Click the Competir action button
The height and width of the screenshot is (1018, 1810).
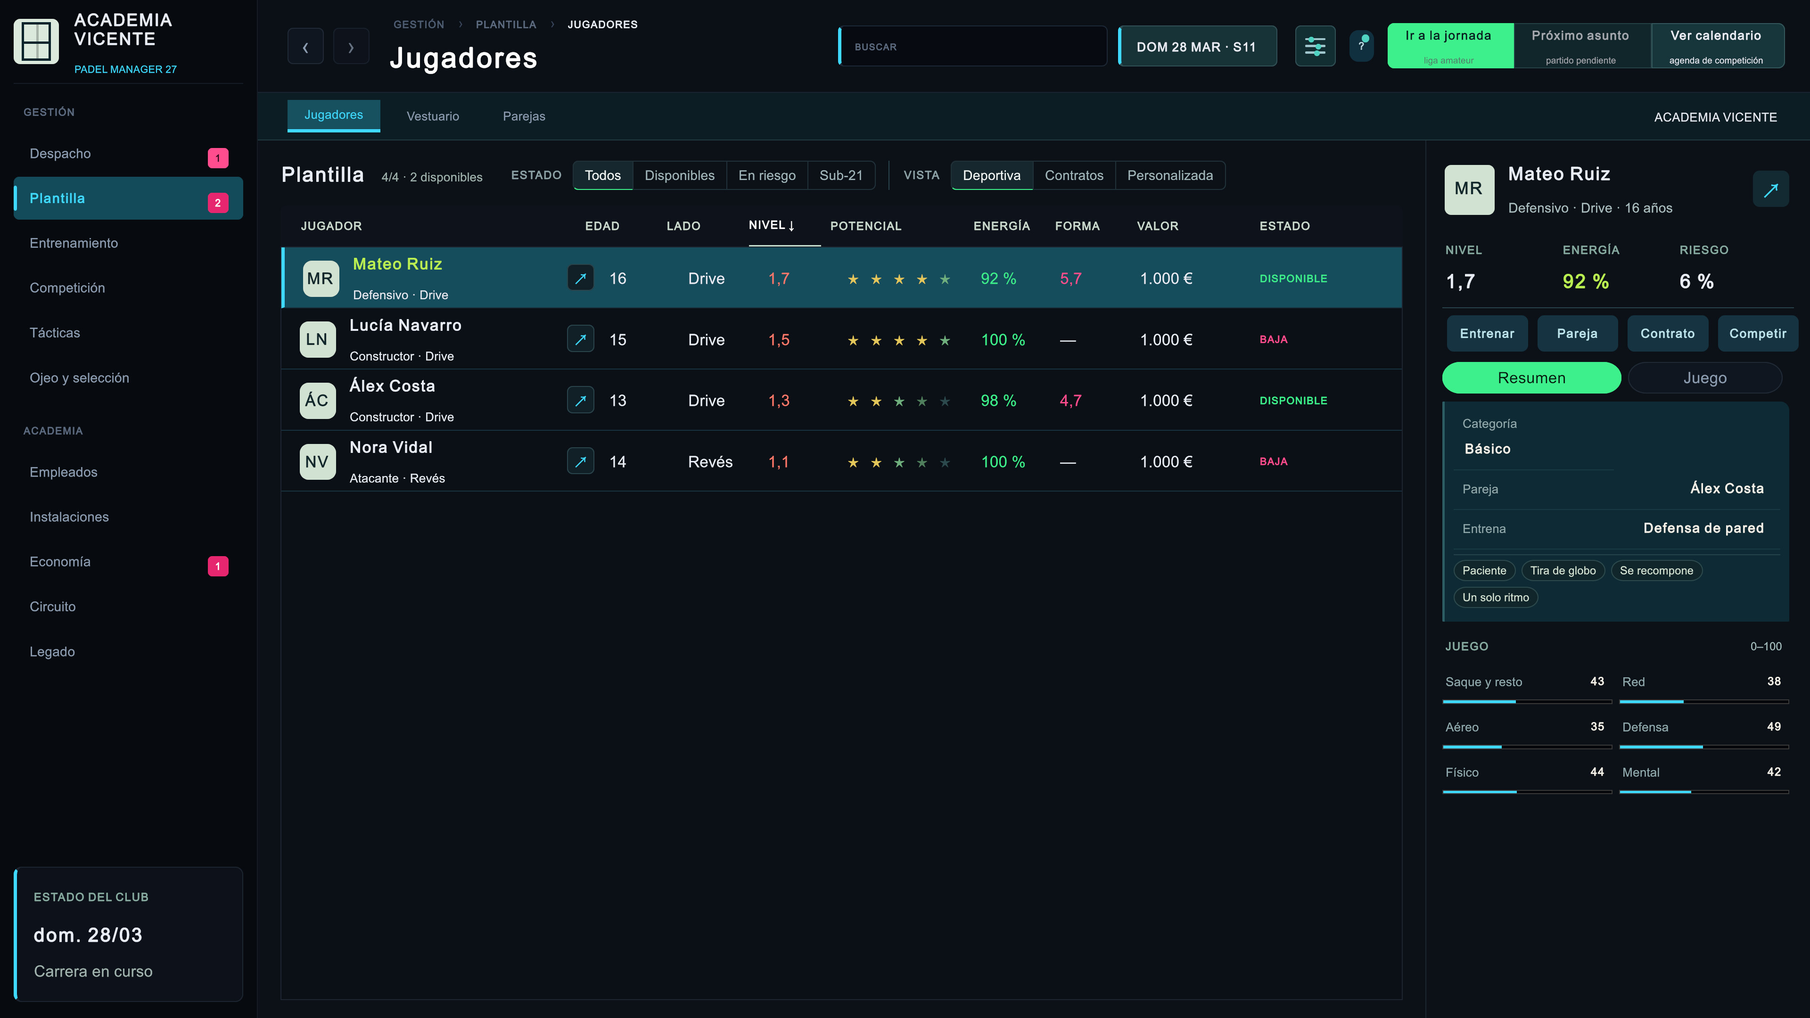pos(1757,334)
